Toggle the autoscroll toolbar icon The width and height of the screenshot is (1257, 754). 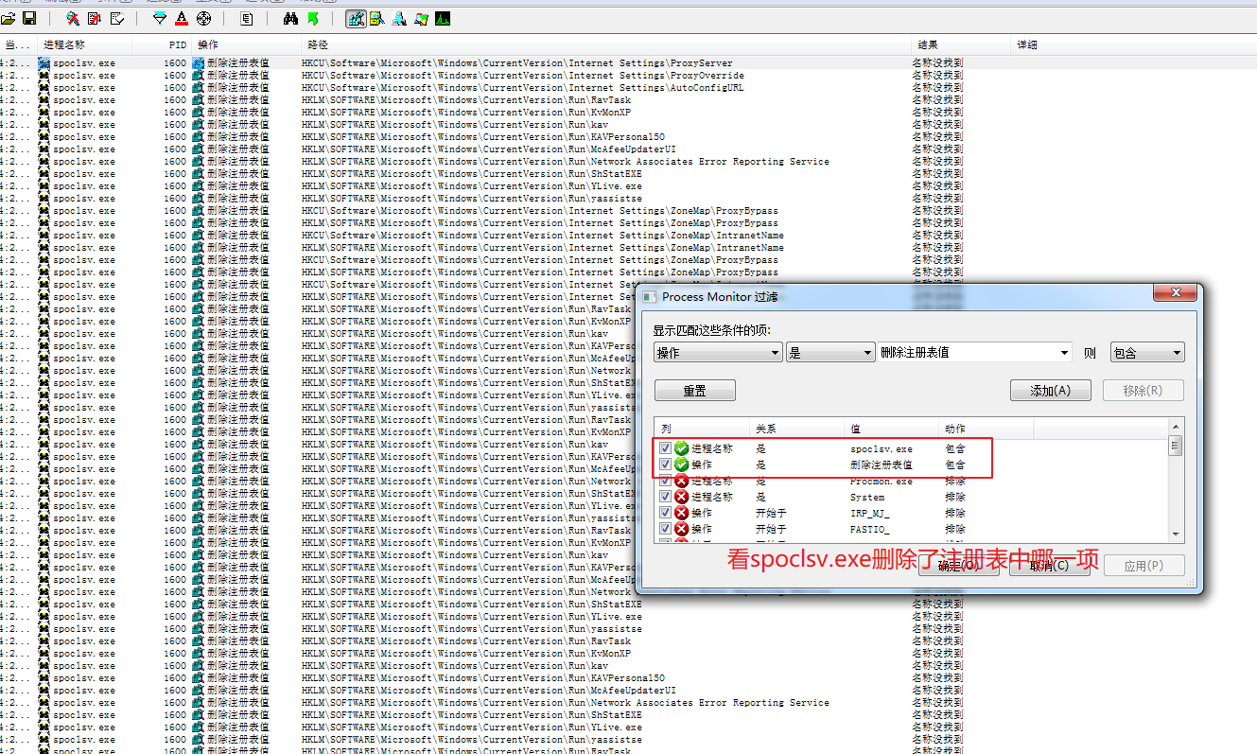pyautogui.click(x=95, y=18)
